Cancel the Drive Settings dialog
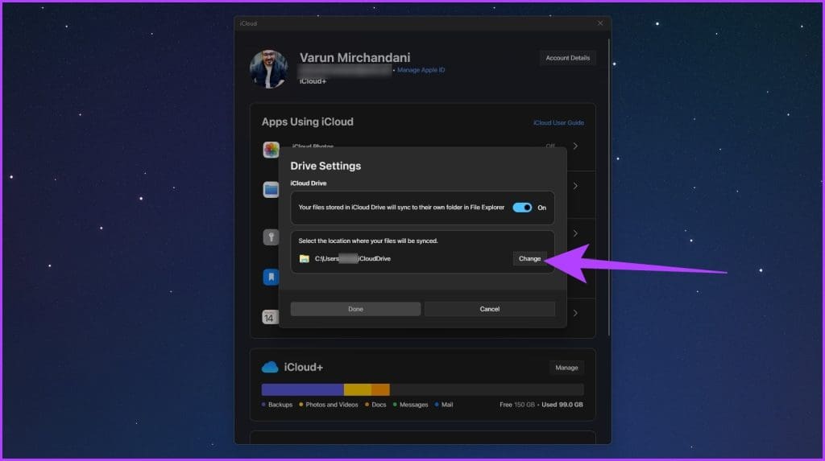This screenshot has height=461, width=825. click(x=489, y=309)
